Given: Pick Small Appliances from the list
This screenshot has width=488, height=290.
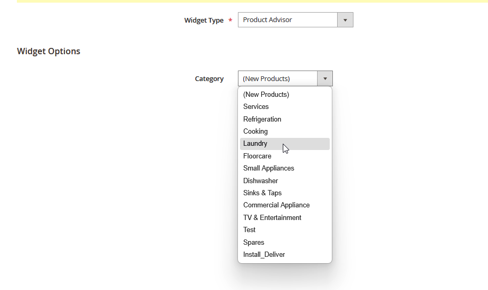Looking at the screenshot, I should (269, 168).
